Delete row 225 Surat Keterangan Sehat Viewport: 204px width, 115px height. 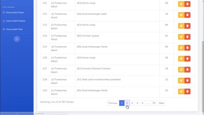(187, 48)
